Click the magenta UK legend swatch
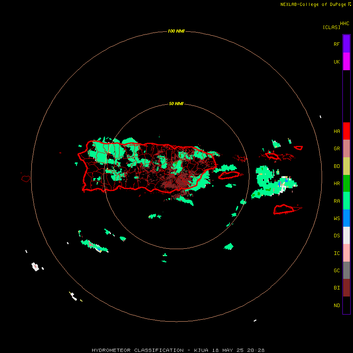The image size is (353, 353). [346, 62]
